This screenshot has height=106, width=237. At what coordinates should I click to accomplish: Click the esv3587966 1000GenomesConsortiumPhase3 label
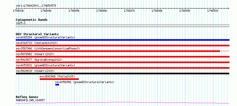(48, 48)
